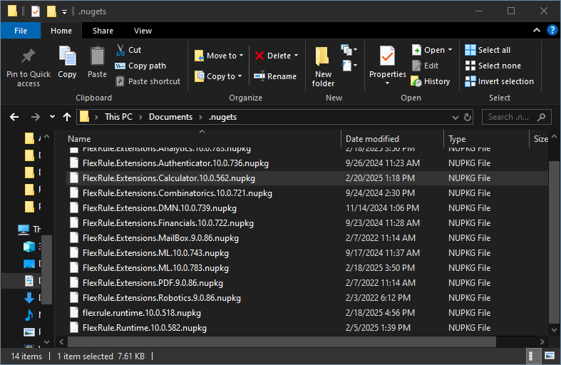Select FlexRule.Extensions.ML.10.0.783.nupkg
This screenshot has width=561, height=365.
click(307, 268)
